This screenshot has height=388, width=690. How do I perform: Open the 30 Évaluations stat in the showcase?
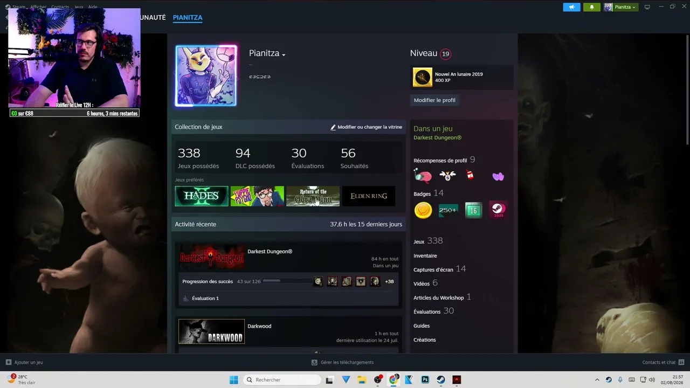coord(308,158)
